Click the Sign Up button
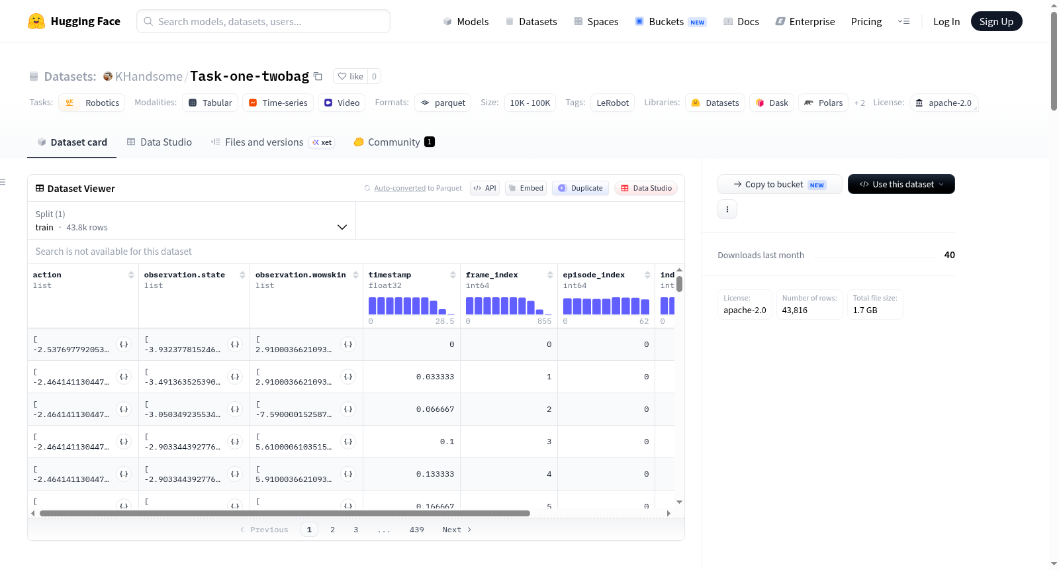1059x570 pixels. (x=997, y=21)
